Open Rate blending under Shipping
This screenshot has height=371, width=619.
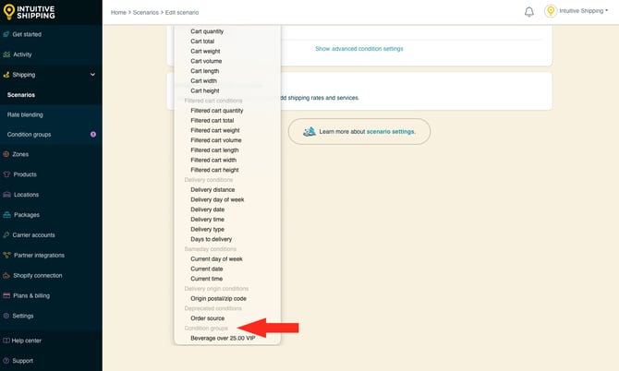coord(25,114)
